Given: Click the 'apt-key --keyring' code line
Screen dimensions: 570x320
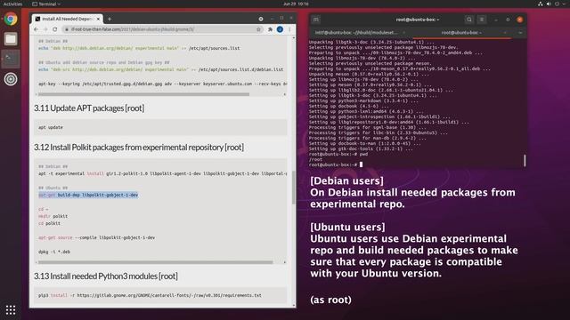Looking at the screenshot, I should [x=162, y=84].
